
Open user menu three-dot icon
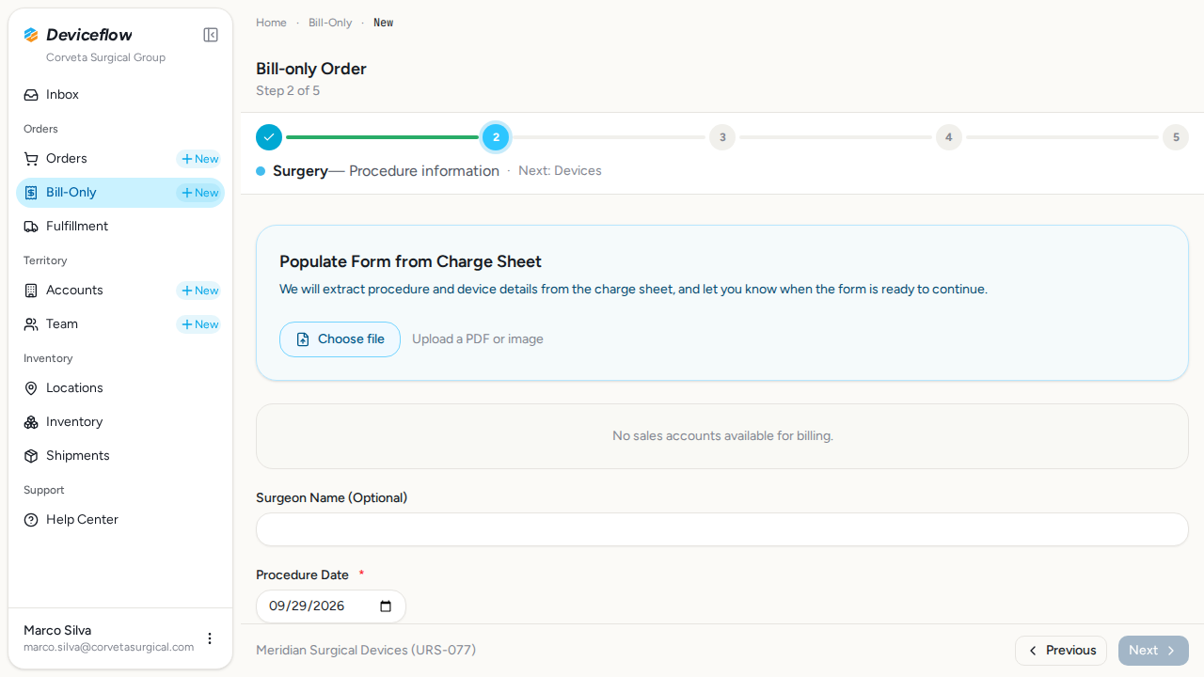[x=210, y=638]
